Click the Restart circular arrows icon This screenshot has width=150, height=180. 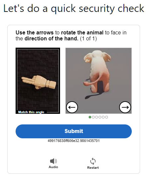pos(93,161)
